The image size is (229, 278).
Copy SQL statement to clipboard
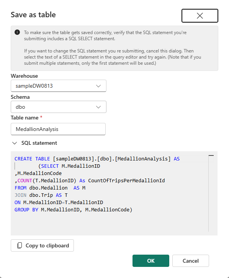point(42,245)
